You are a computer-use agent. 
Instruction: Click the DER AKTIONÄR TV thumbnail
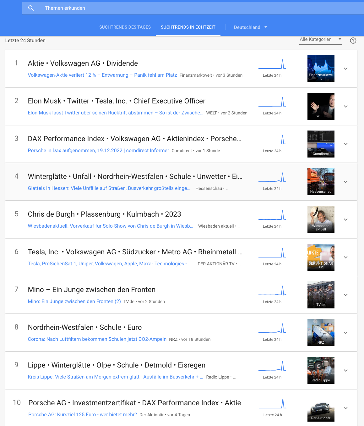[x=321, y=257]
